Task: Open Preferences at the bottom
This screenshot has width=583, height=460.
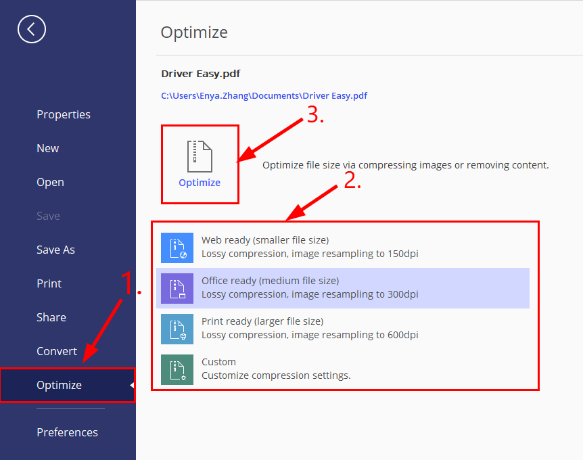Action: [67, 432]
